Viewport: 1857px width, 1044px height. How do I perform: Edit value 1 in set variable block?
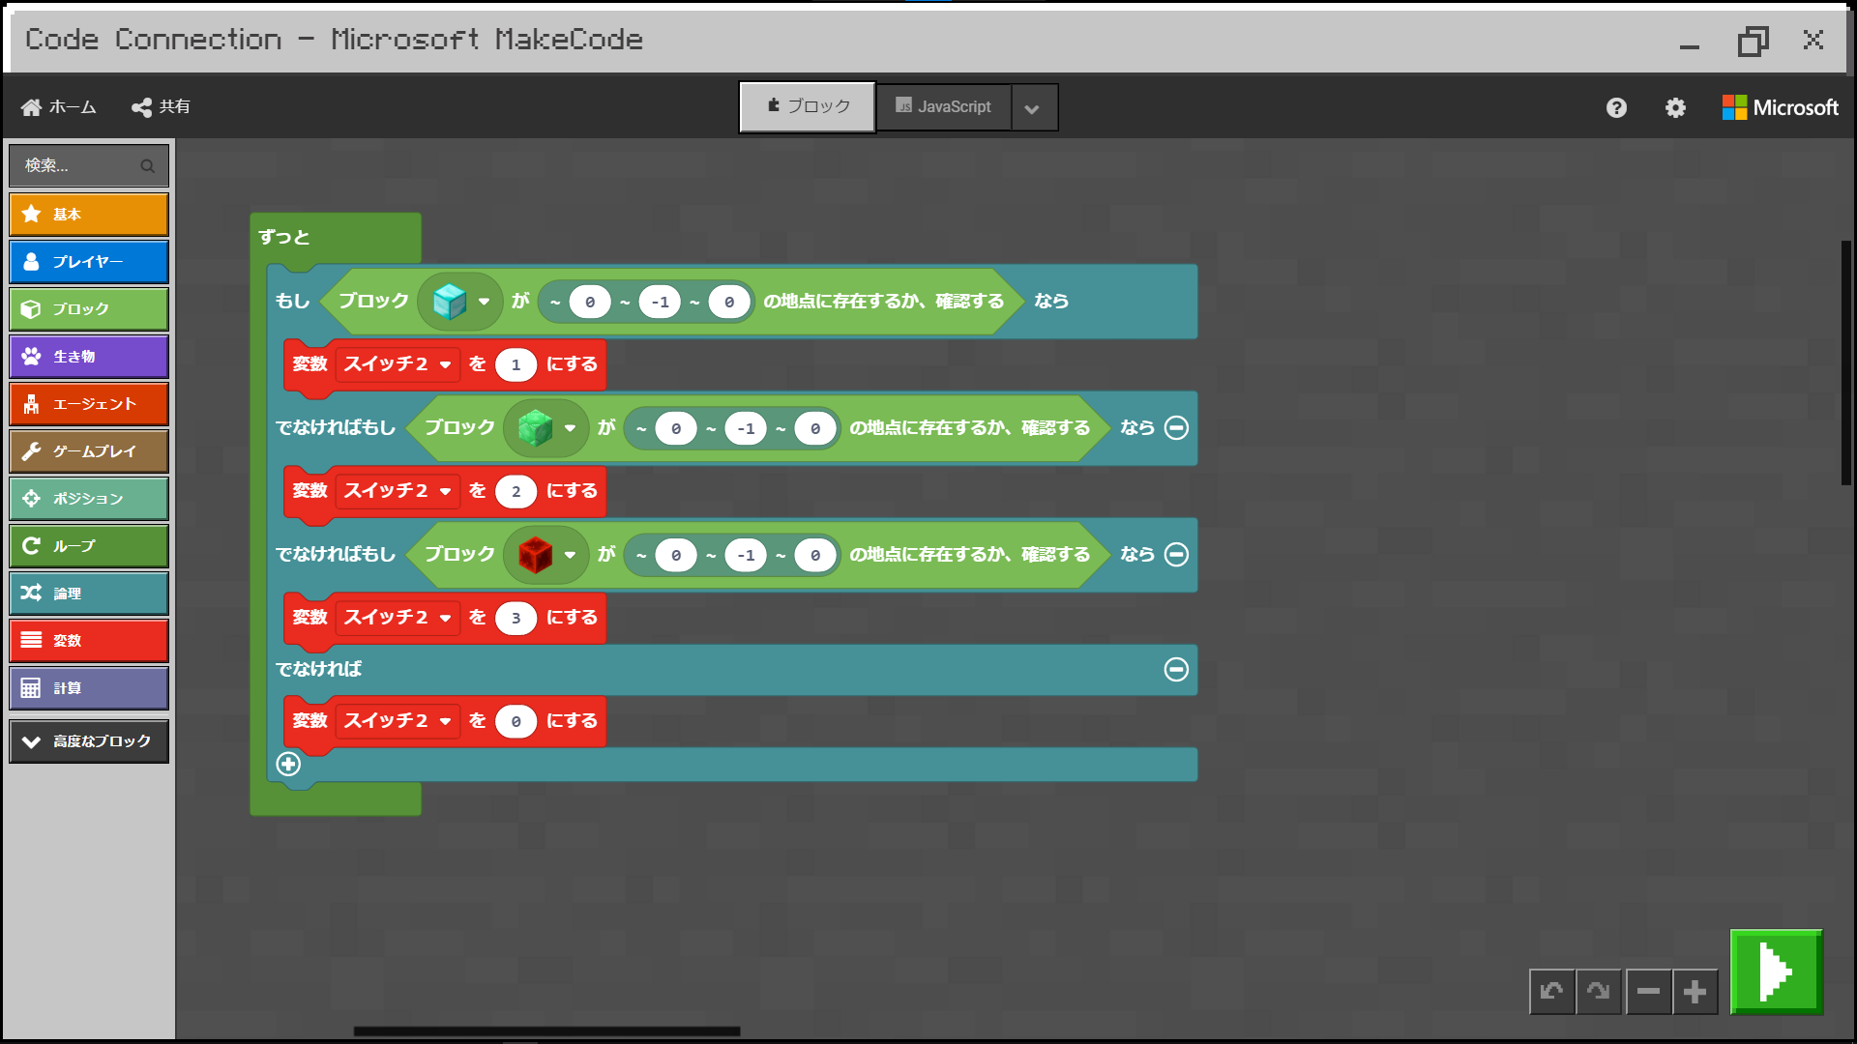coord(516,364)
